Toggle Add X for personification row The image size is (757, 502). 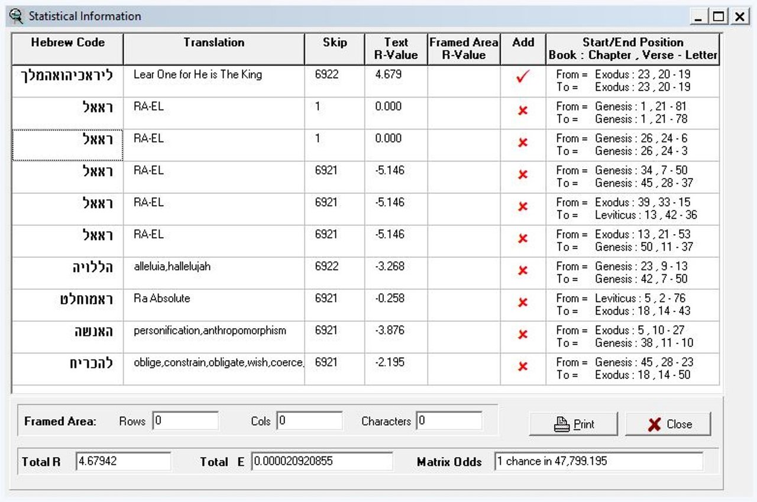point(522,334)
